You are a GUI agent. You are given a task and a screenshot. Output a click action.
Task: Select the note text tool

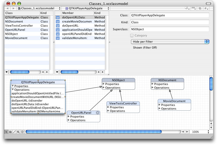pyautogui.click(x=10, y=132)
